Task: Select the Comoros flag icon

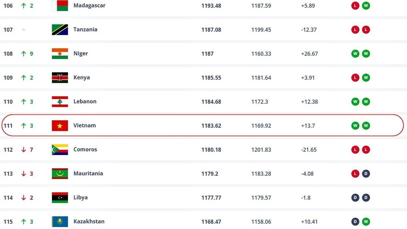Action: coord(60,150)
